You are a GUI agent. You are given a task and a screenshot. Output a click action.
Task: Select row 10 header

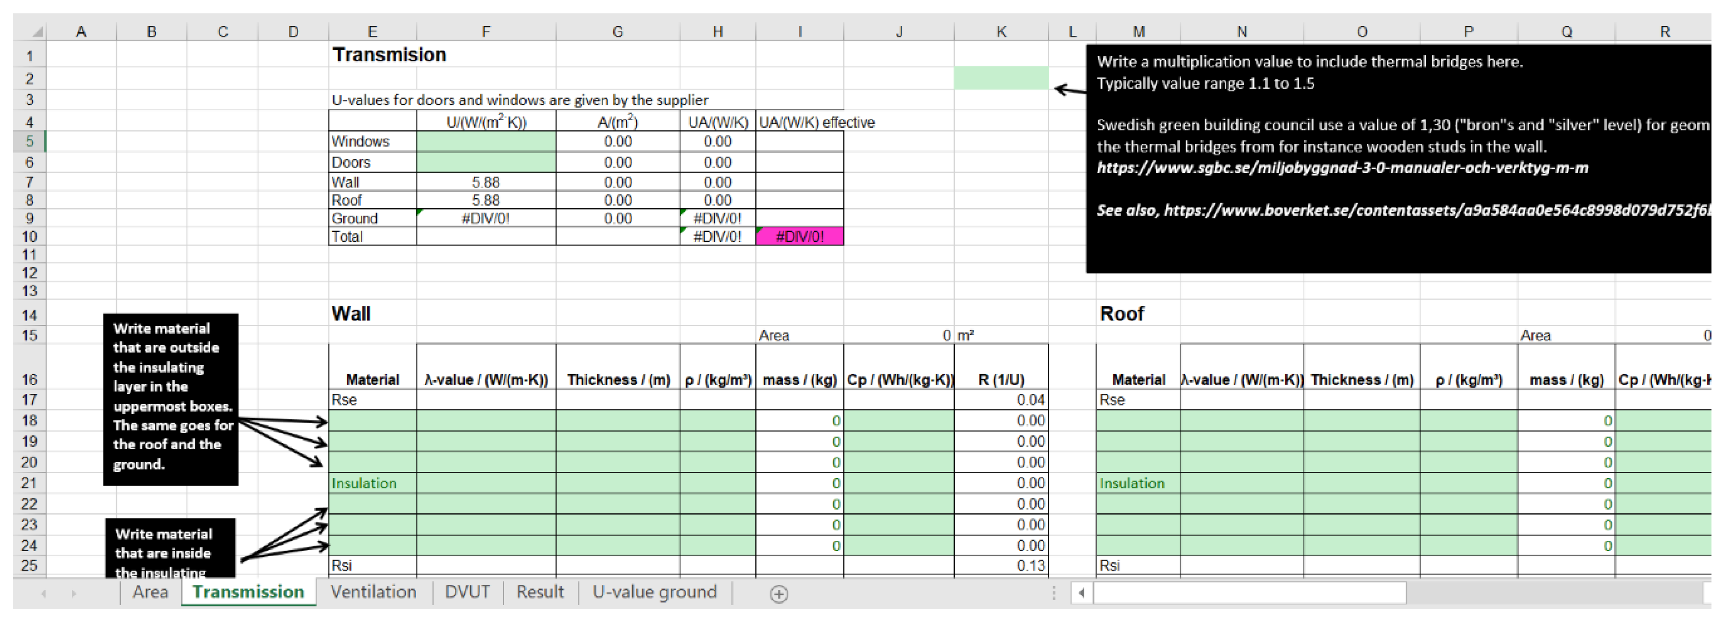tap(29, 236)
